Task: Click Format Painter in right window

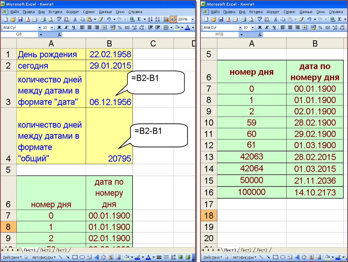Action: [x=301, y=19]
